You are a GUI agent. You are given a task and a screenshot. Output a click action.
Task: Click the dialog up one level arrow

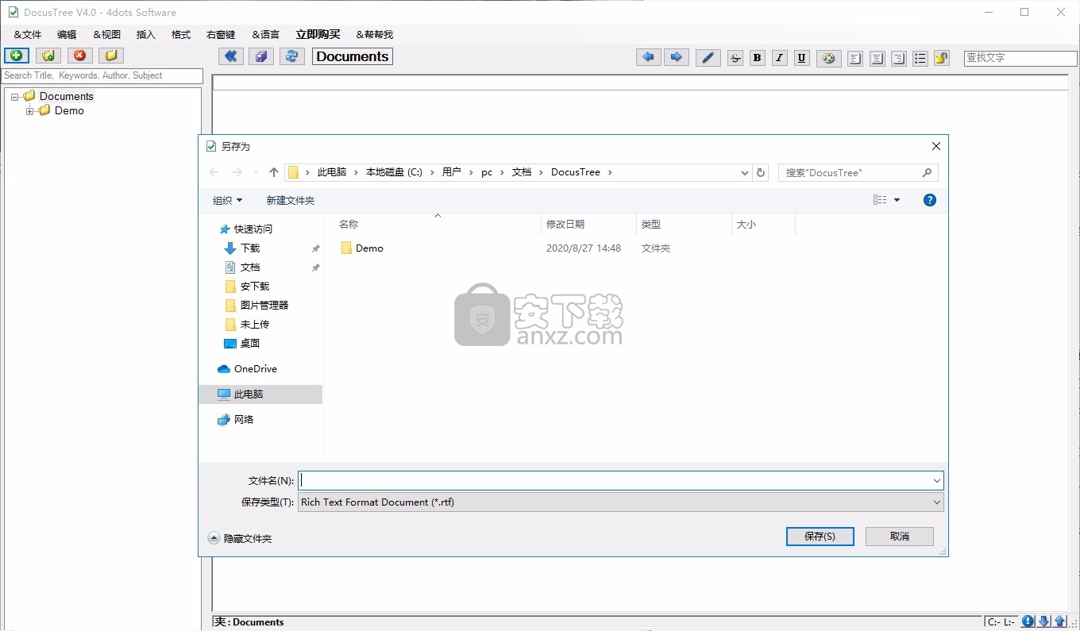pos(274,172)
